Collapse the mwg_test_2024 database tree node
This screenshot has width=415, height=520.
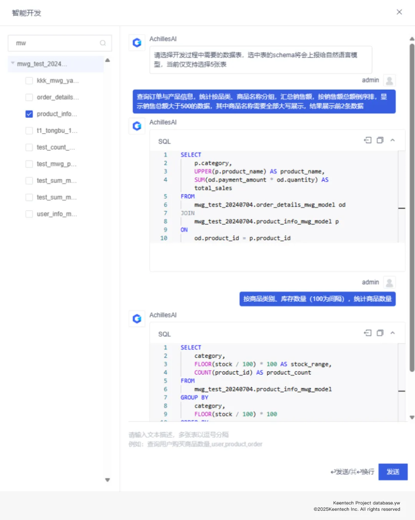pos(13,63)
